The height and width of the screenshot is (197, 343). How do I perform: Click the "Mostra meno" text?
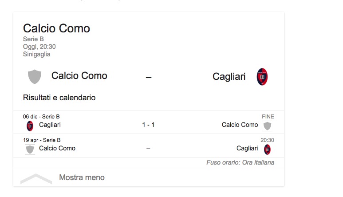click(x=82, y=177)
